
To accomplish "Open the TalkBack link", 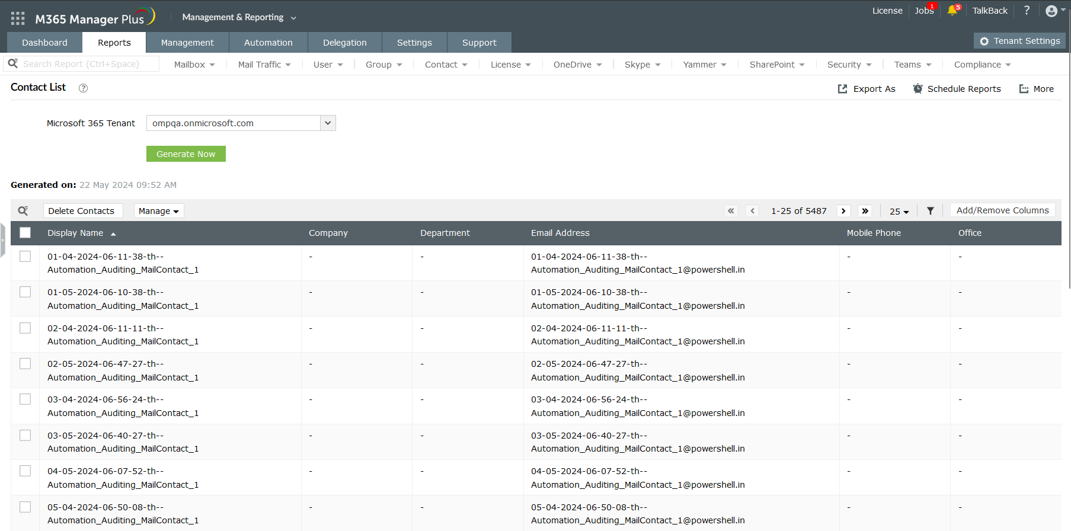I will 990,11.
